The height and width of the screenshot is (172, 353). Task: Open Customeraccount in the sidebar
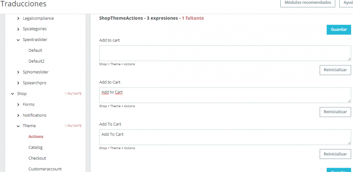pos(45,169)
